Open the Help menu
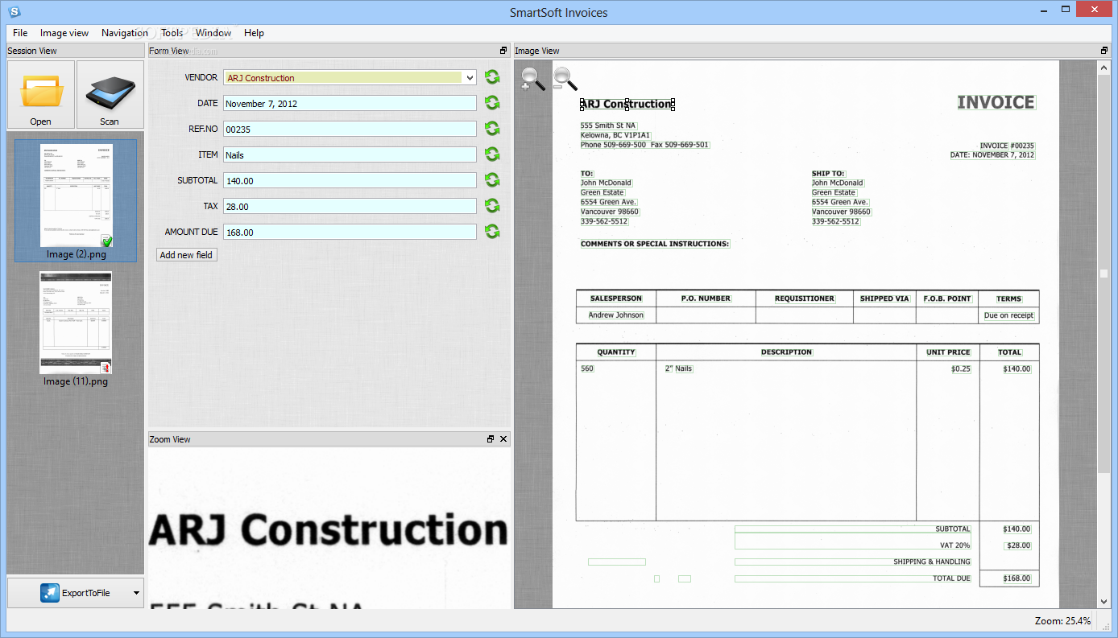The width and height of the screenshot is (1118, 638). [254, 33]
